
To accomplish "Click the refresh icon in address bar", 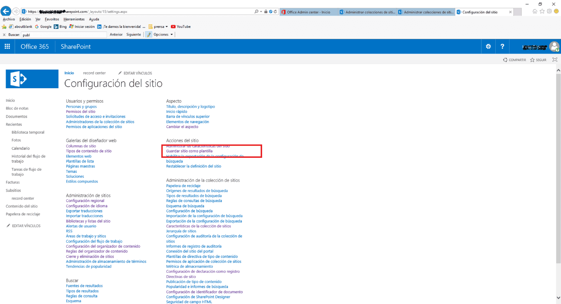I will 276,12.
